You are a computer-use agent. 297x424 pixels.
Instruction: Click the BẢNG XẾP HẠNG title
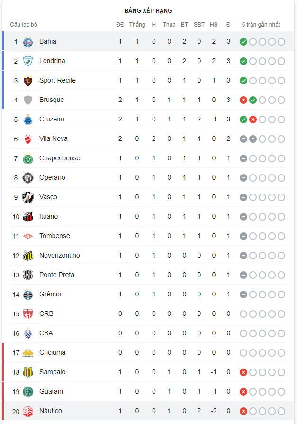pyautogui.click(x=148, y=10)
